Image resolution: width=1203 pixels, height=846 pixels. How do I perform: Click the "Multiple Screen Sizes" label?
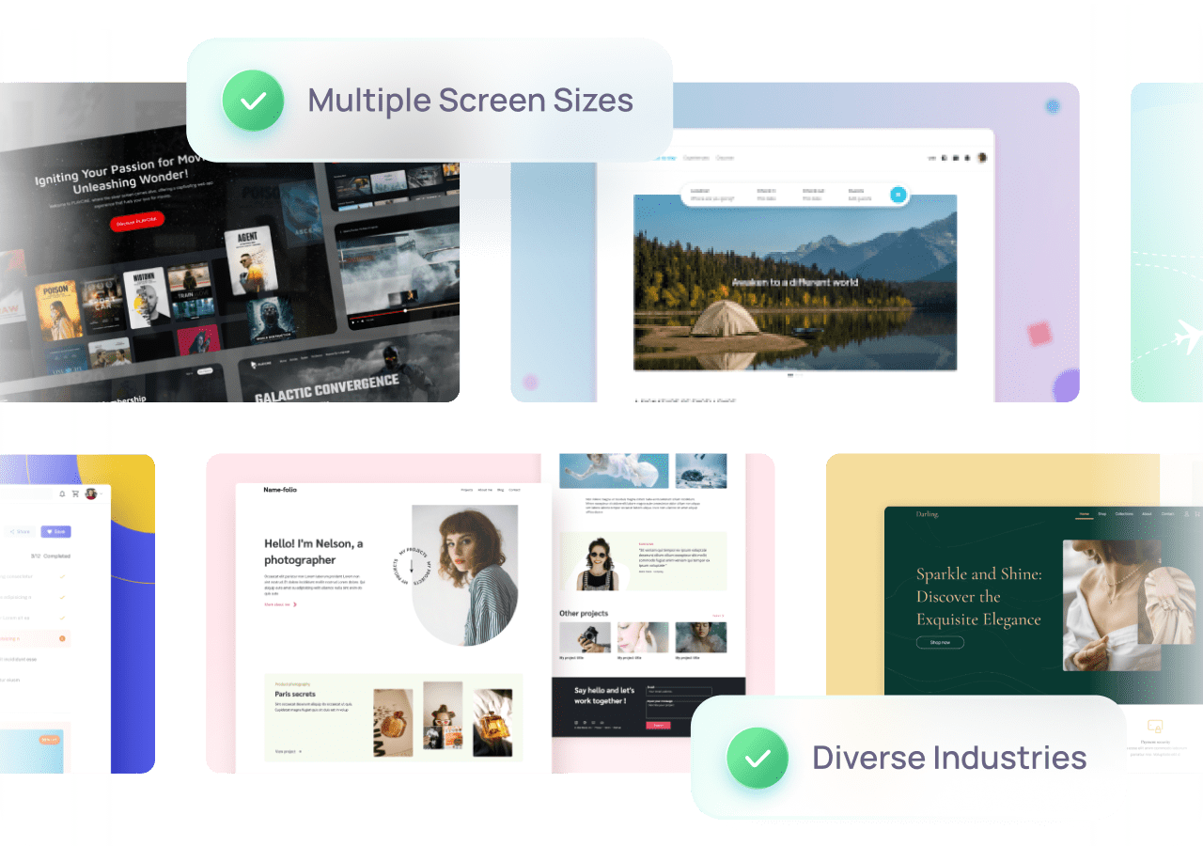click(x=471, y=100)
